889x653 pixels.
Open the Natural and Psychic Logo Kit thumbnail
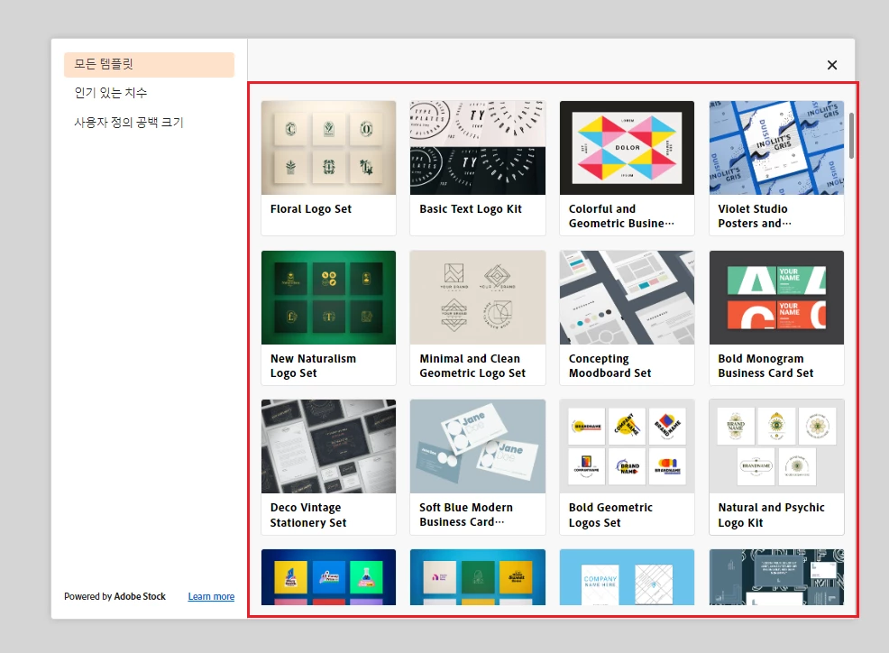click(x=776, y=446)
